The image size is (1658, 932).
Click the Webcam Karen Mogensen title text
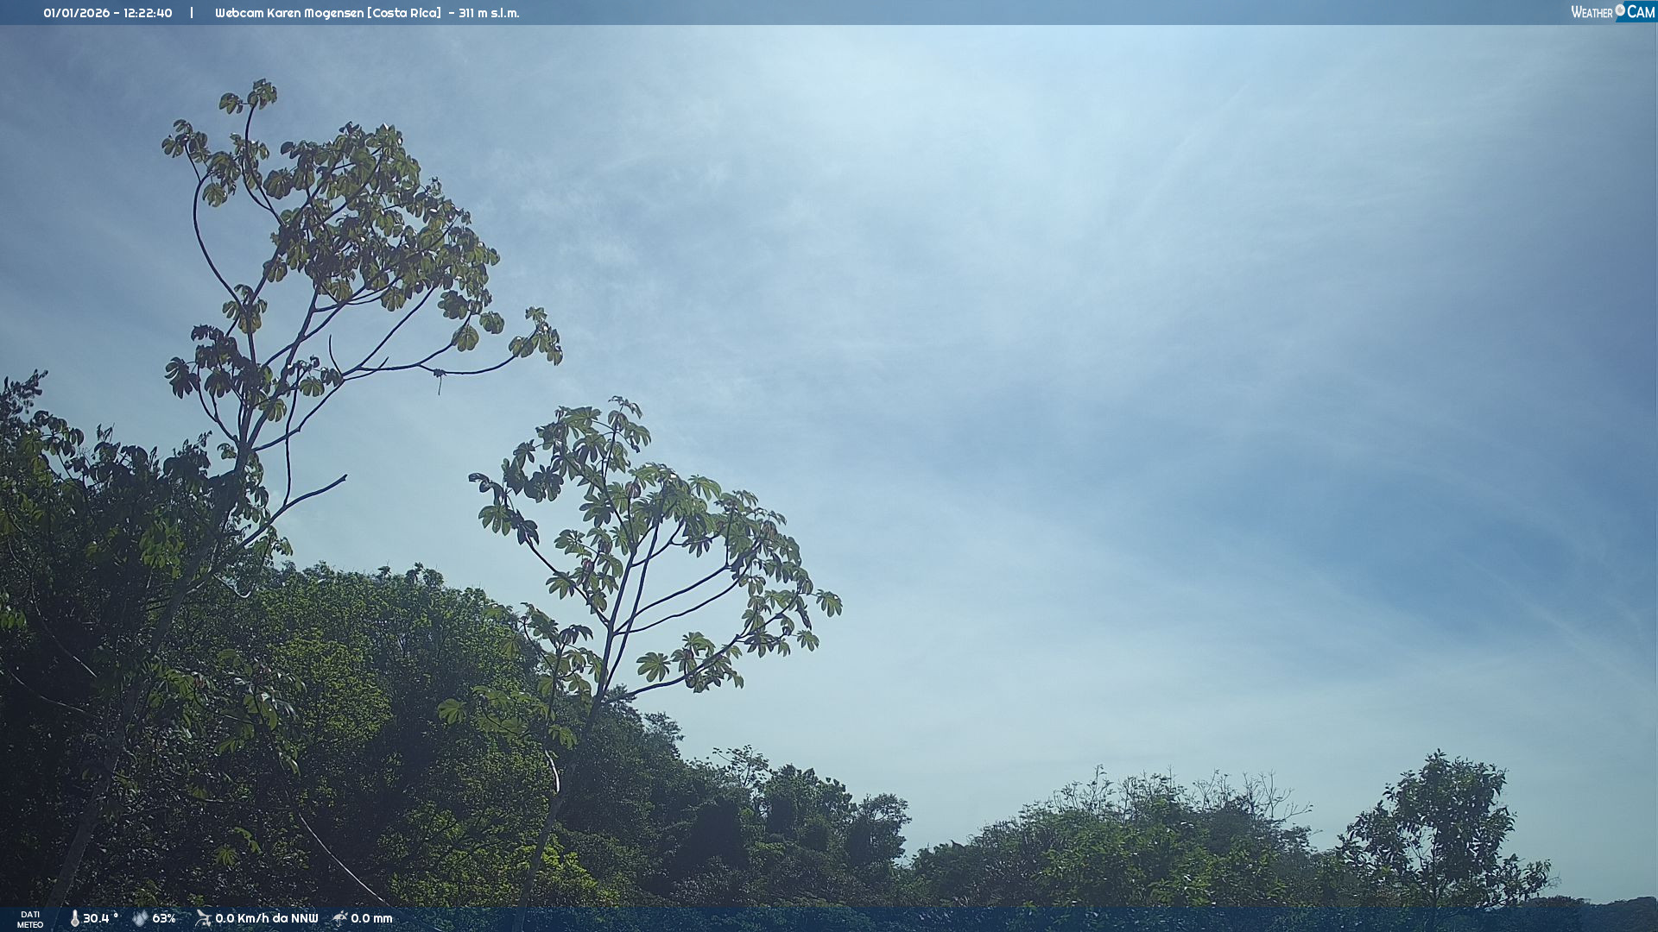tap(288, 13)
